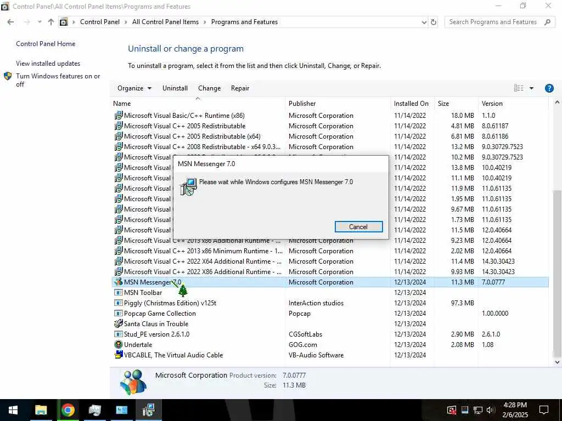Open View installed updates link
The image size is (562, 421).
coord(48,64)
